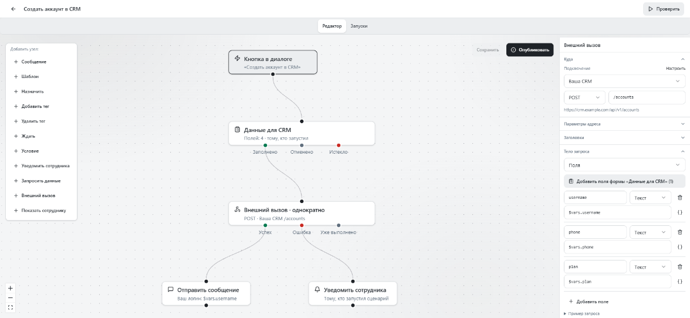
Task: Go back using the arrow icon
Action: (x=13, y=9)
